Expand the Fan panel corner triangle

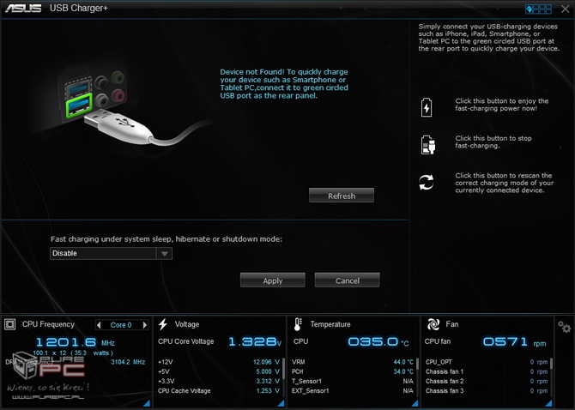click(548, 403)
